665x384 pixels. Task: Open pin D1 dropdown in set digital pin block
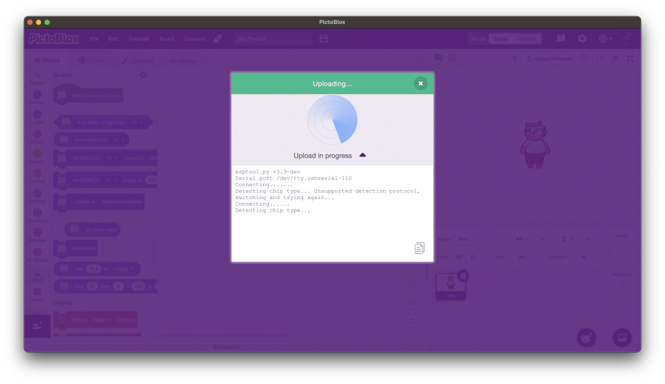pos(112,158)
